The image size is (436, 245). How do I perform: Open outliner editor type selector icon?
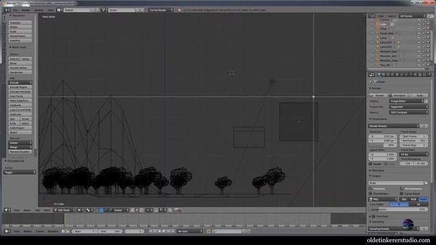tap(371, 16)
